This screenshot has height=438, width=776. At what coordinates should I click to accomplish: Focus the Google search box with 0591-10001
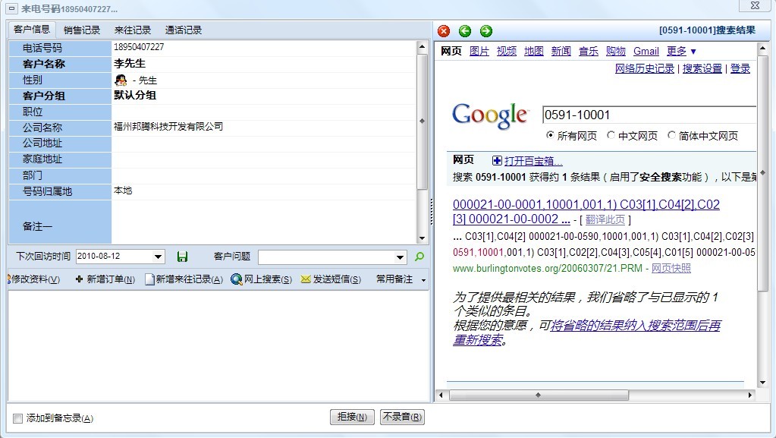coord(649,115)
